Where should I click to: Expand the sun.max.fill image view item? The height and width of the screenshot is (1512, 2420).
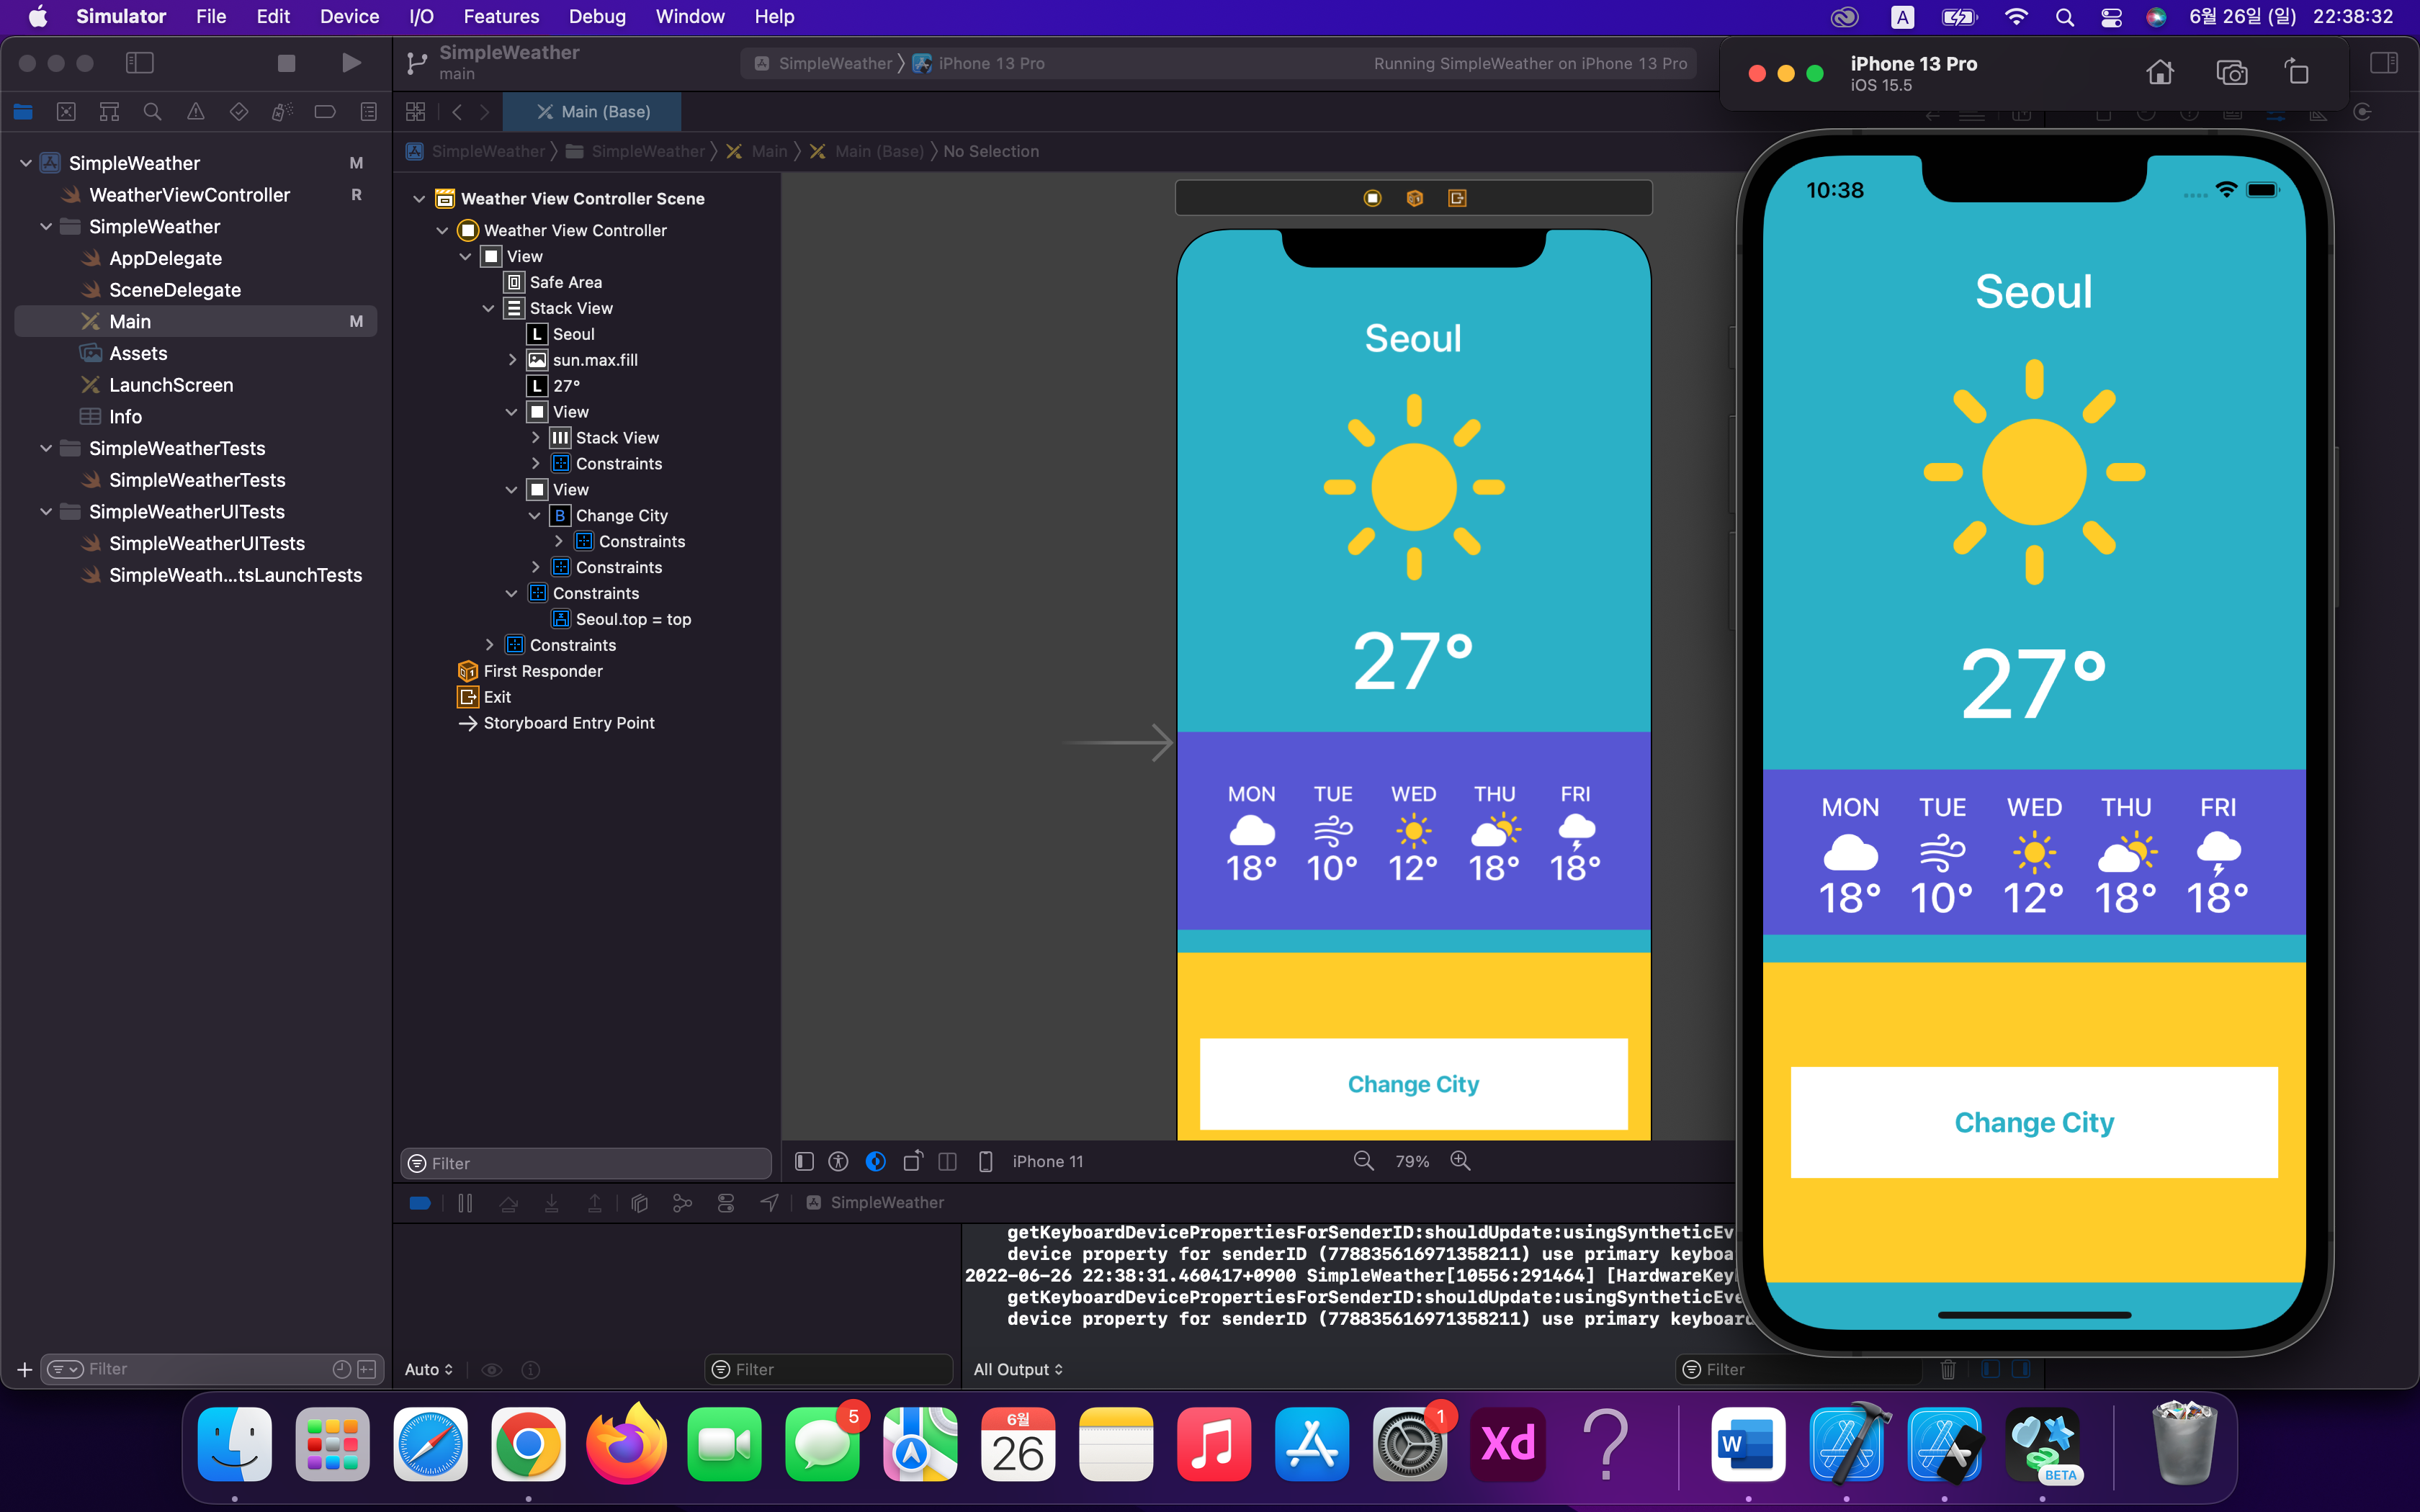coord(512,360)
